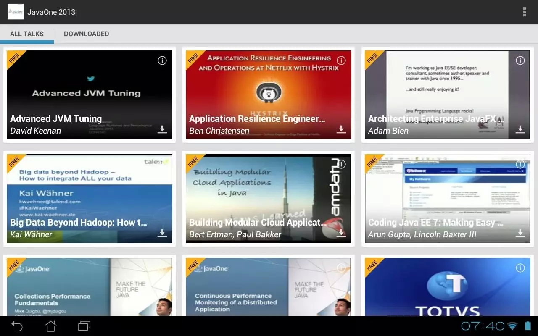Open the Building Modular Cloud Applications thumbnail
This screenshot has height=336, width=538.
(269, 199)
